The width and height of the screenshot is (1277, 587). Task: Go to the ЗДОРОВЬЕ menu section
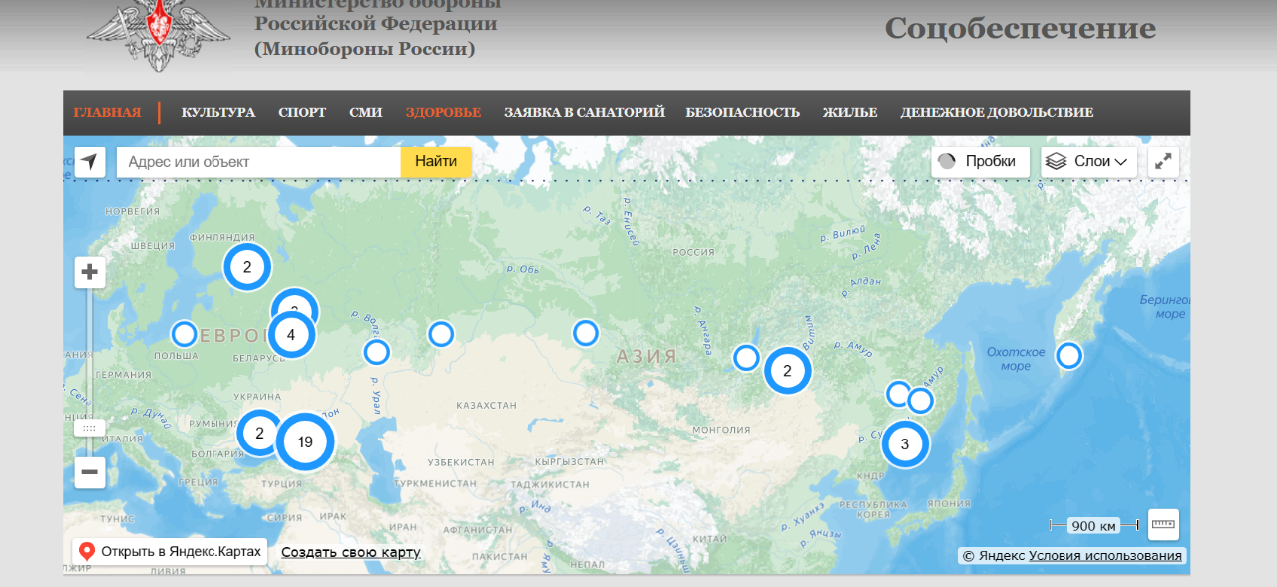(443, 113)
